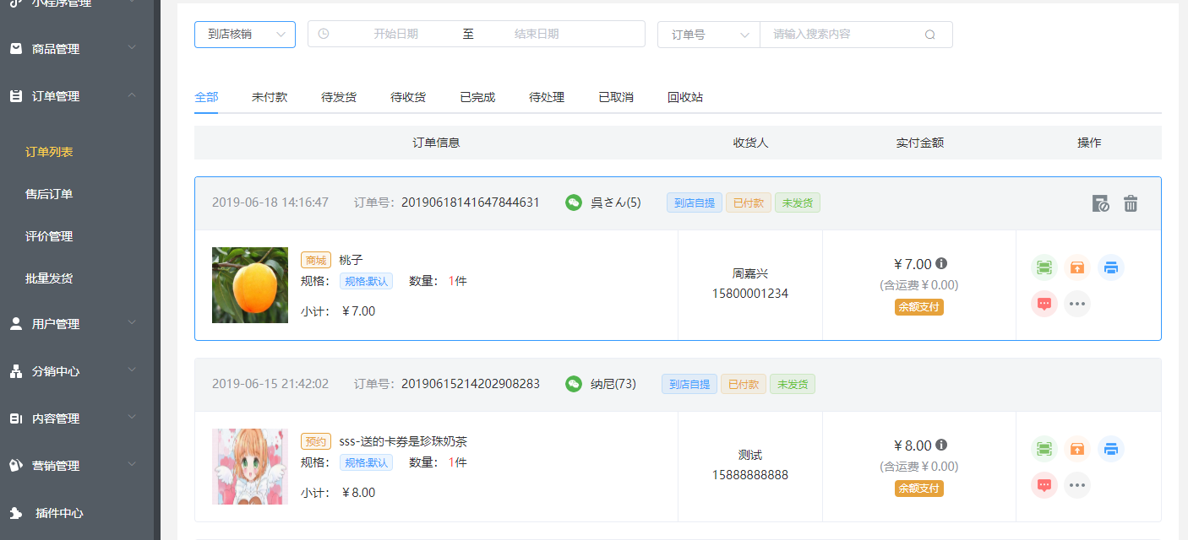Click the peach product thumbnail
This screenshot has width=1188, height=540.
(x=250, y=285)
